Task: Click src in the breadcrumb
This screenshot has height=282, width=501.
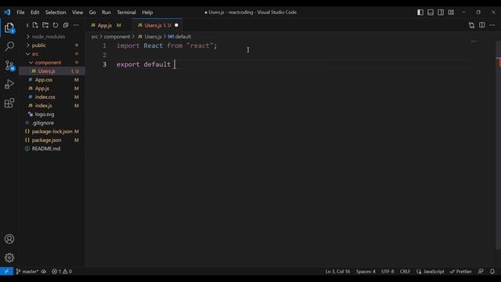Action: pos(95,37)
